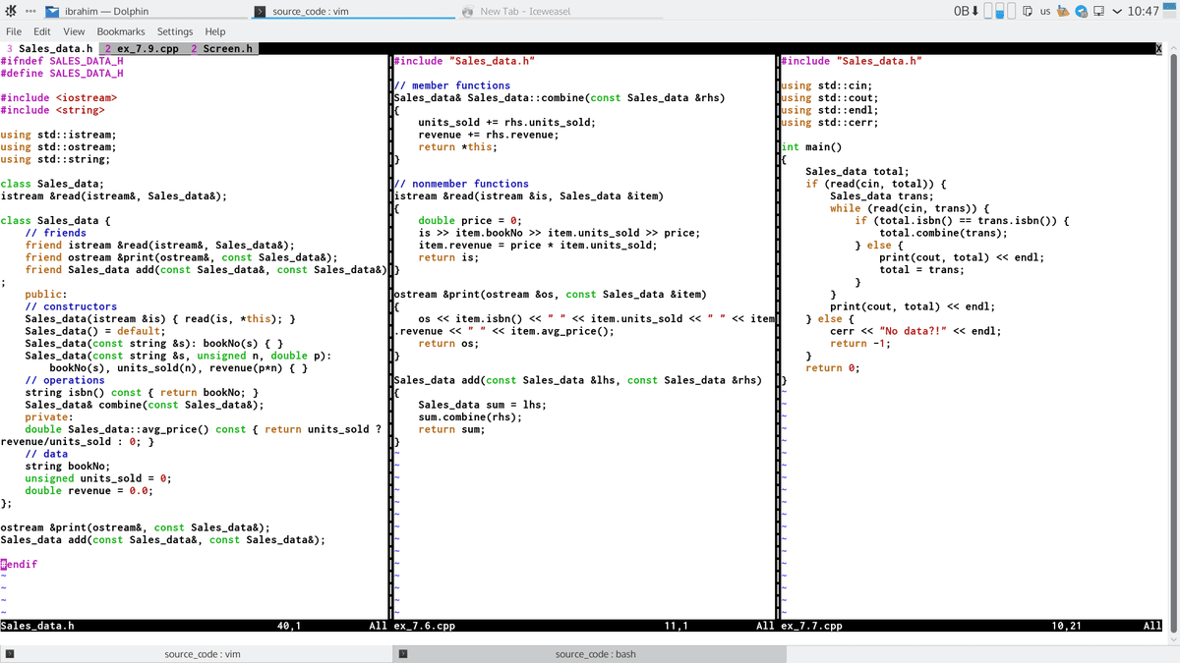Open the network download speed monitor
1180x663 pixels.
pos(966,11)
